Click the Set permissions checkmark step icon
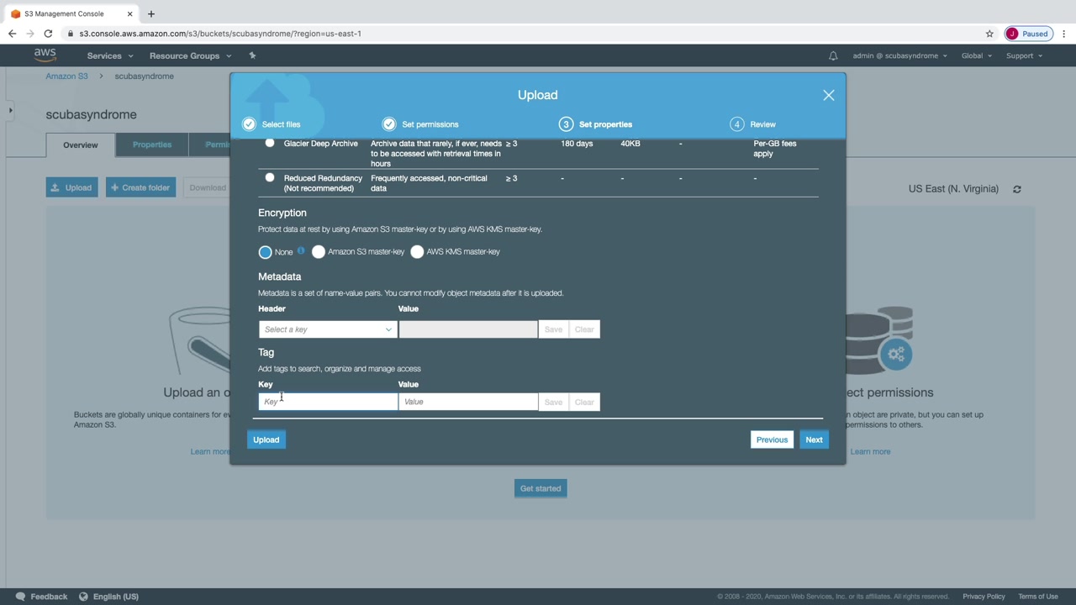 coord(389,124)
